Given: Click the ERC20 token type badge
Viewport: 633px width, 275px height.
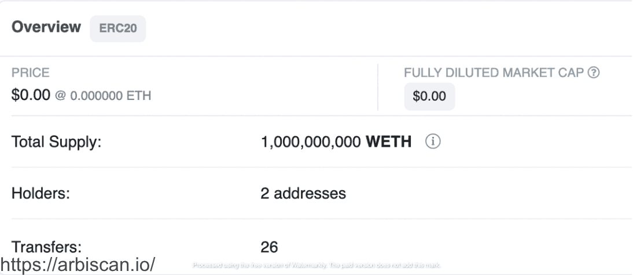Looking at the screenshot, I should pos(118,29).
